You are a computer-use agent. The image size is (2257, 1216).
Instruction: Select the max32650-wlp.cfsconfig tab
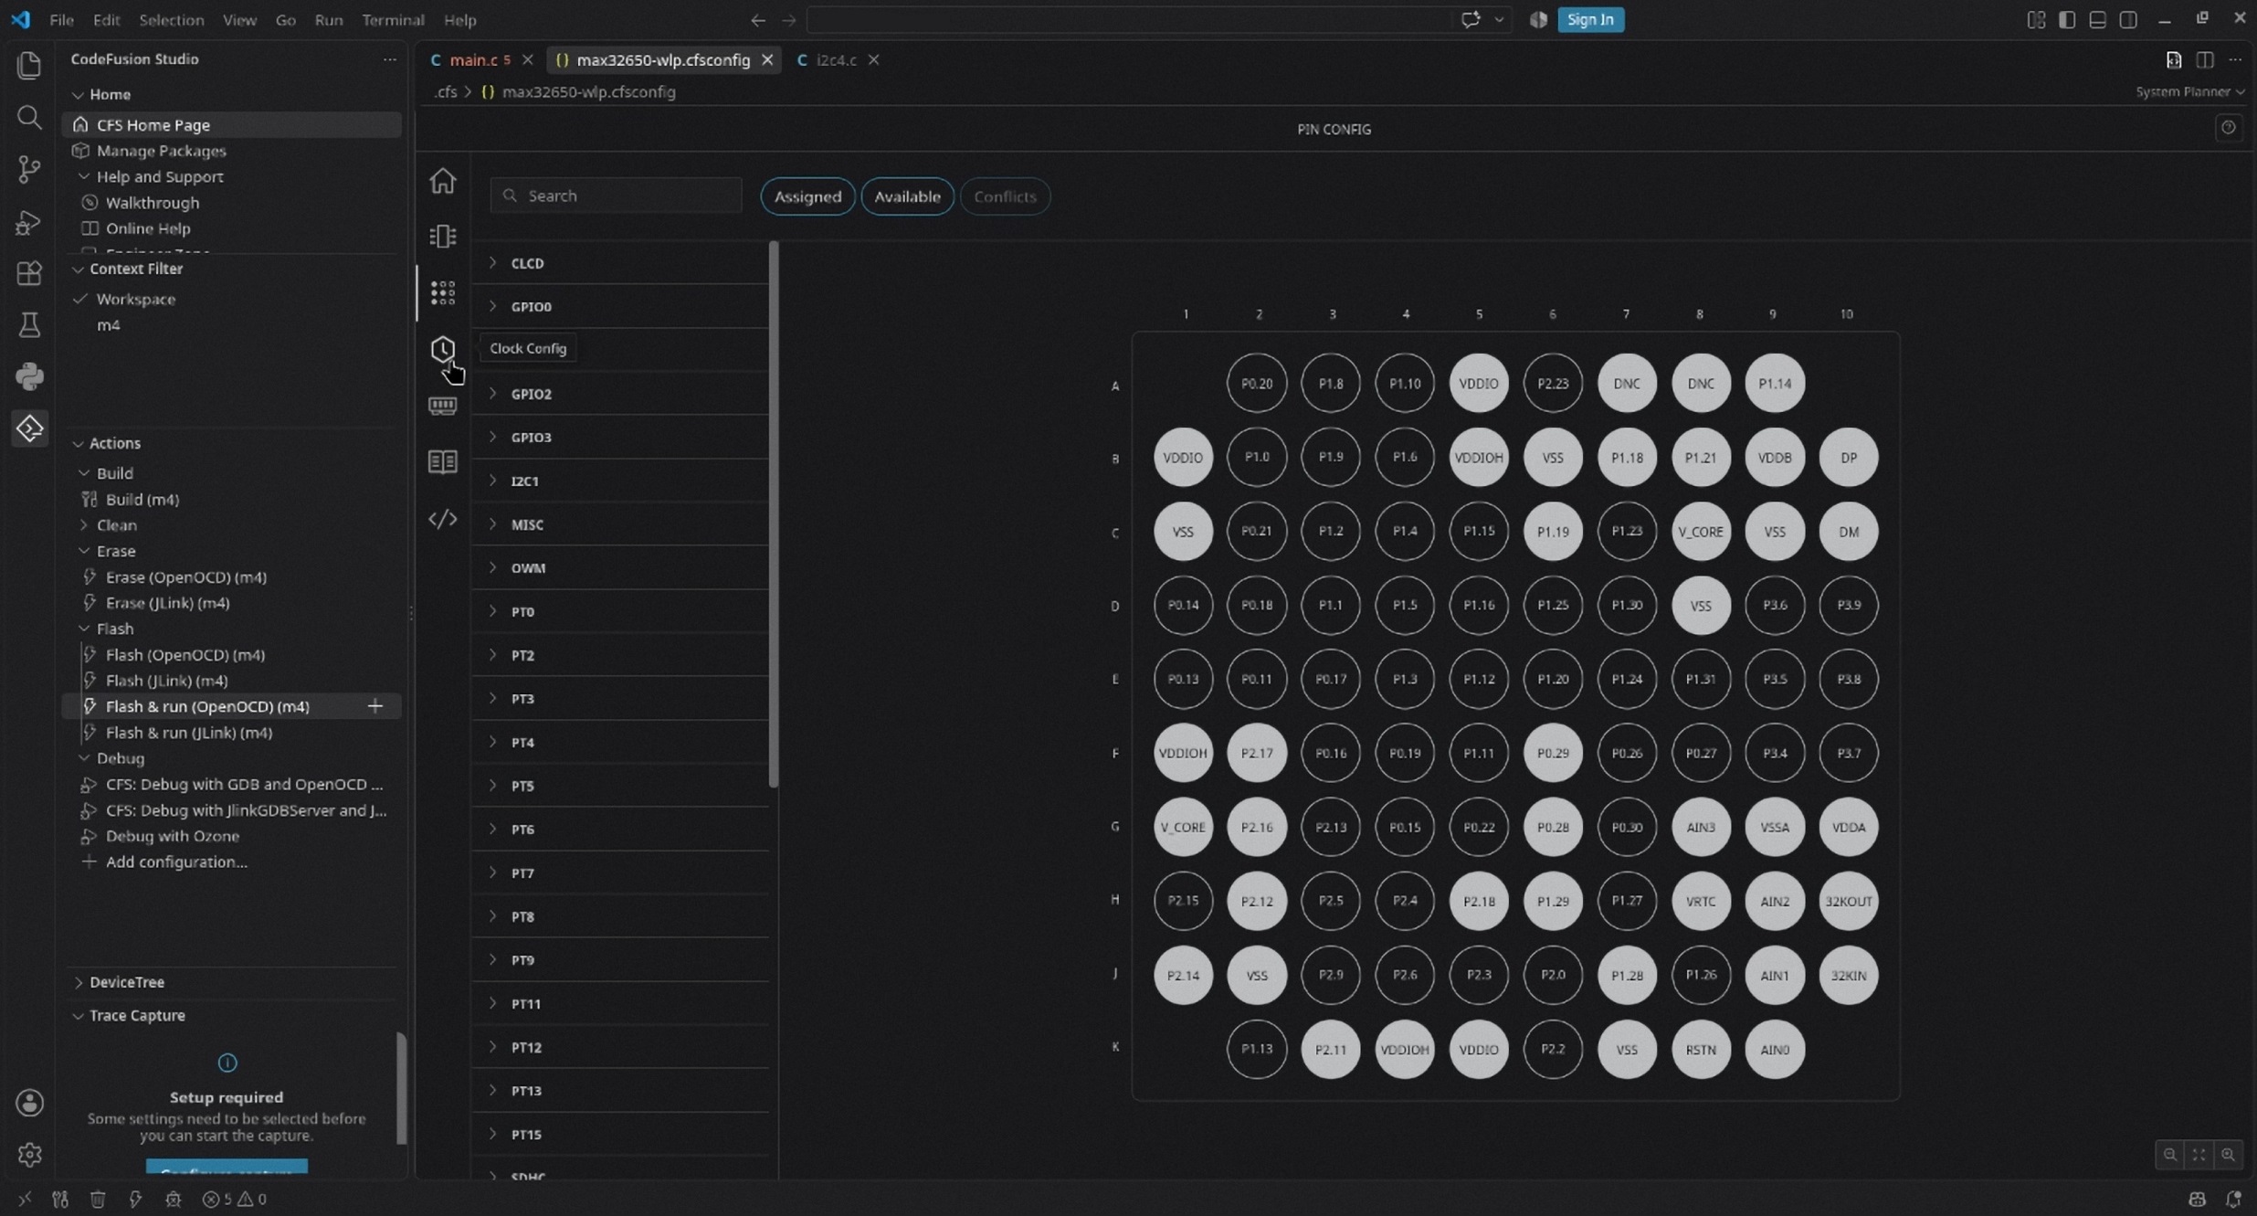pos(663,59)
